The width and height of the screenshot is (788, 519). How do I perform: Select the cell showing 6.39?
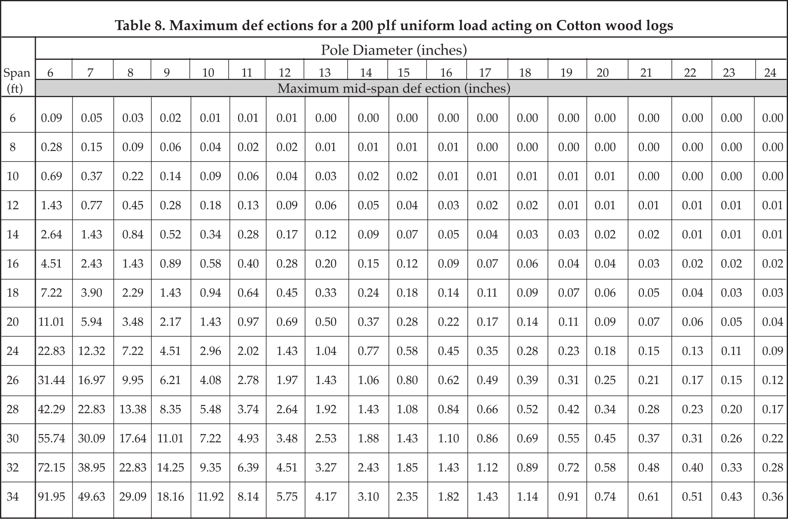[x=248, y=467]
